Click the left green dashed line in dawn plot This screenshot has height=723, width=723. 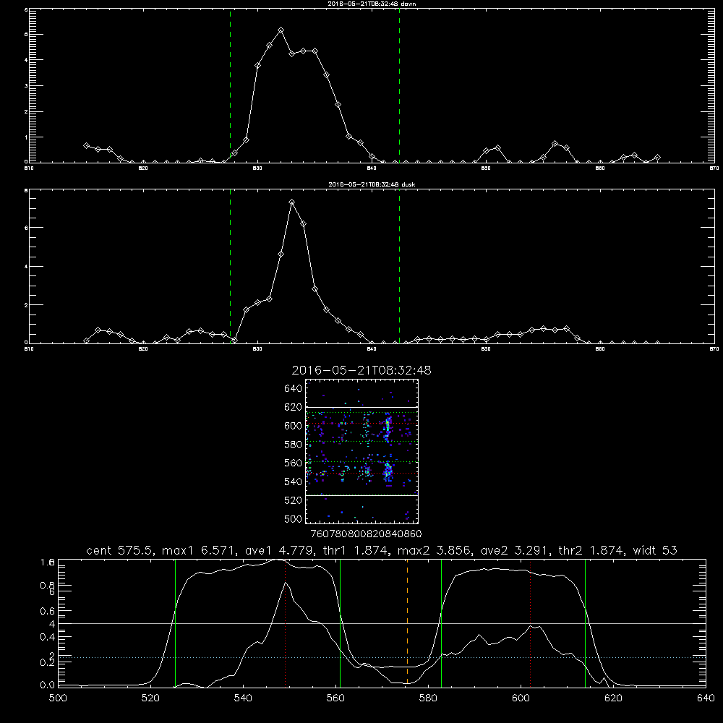pyautogui.click(x=230, y=85)
